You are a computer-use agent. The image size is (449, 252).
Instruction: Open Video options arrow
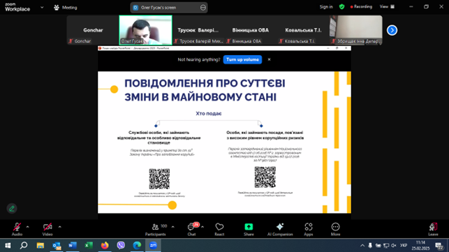(59, 227)
